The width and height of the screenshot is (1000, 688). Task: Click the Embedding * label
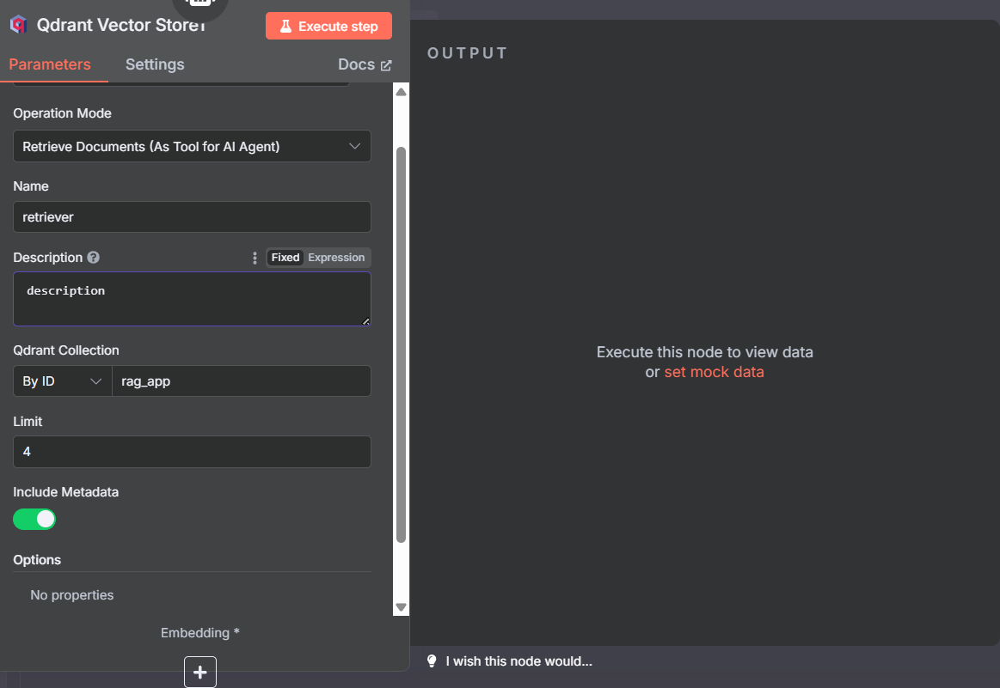[x=200, y=632]
